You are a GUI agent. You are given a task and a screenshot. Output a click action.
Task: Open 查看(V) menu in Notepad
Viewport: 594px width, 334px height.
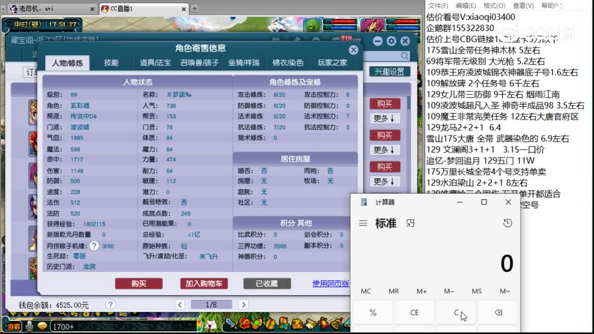pos(523,6)
